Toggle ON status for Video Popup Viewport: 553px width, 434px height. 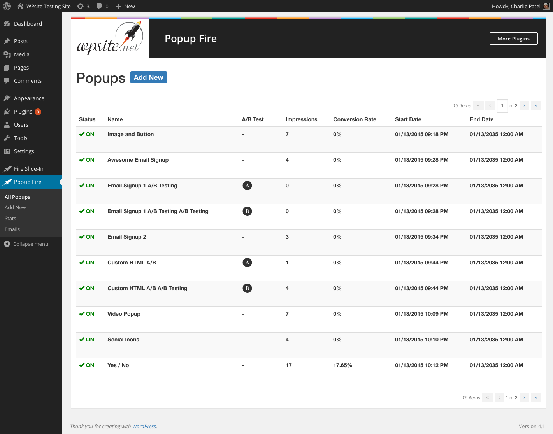click(x=86, y=314)
